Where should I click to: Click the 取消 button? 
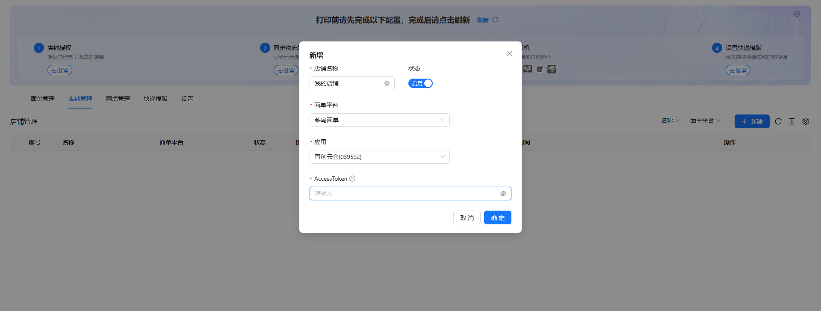pos(467,217)
